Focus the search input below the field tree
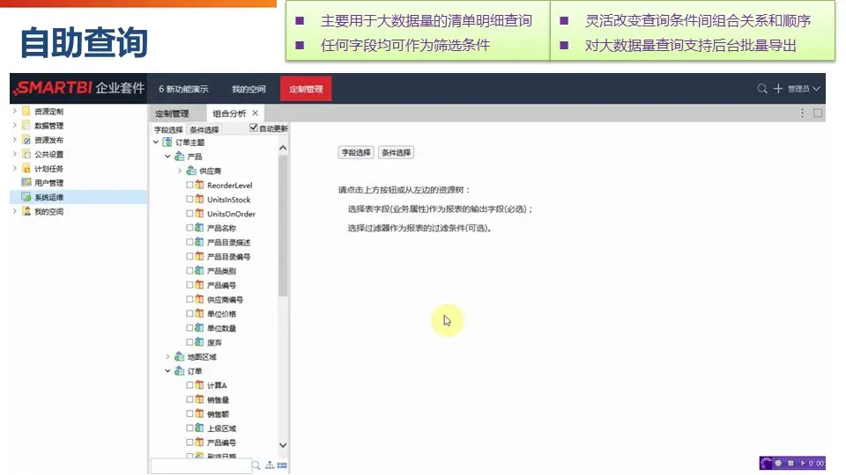 (x=201, y=465)
